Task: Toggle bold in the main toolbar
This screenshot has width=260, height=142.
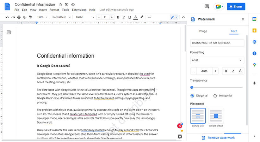Action: tap(118, 17)
